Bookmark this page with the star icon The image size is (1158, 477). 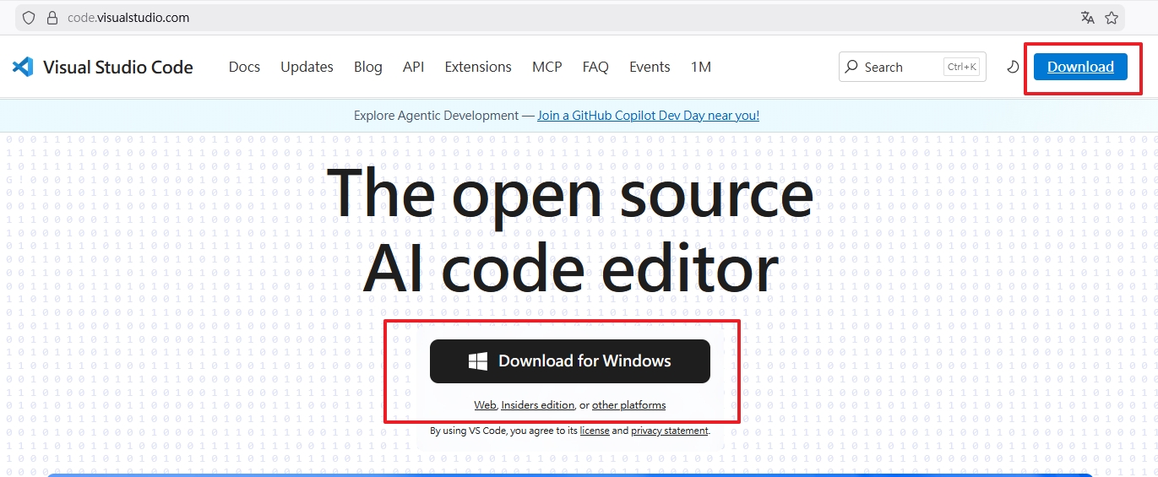click(1112, 17)
